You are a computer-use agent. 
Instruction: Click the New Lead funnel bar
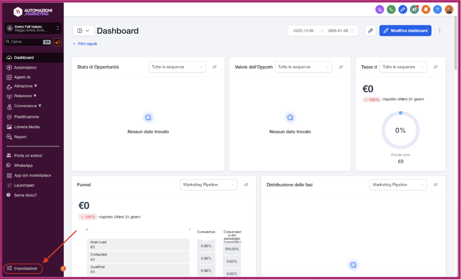click(x=138, y=245)
